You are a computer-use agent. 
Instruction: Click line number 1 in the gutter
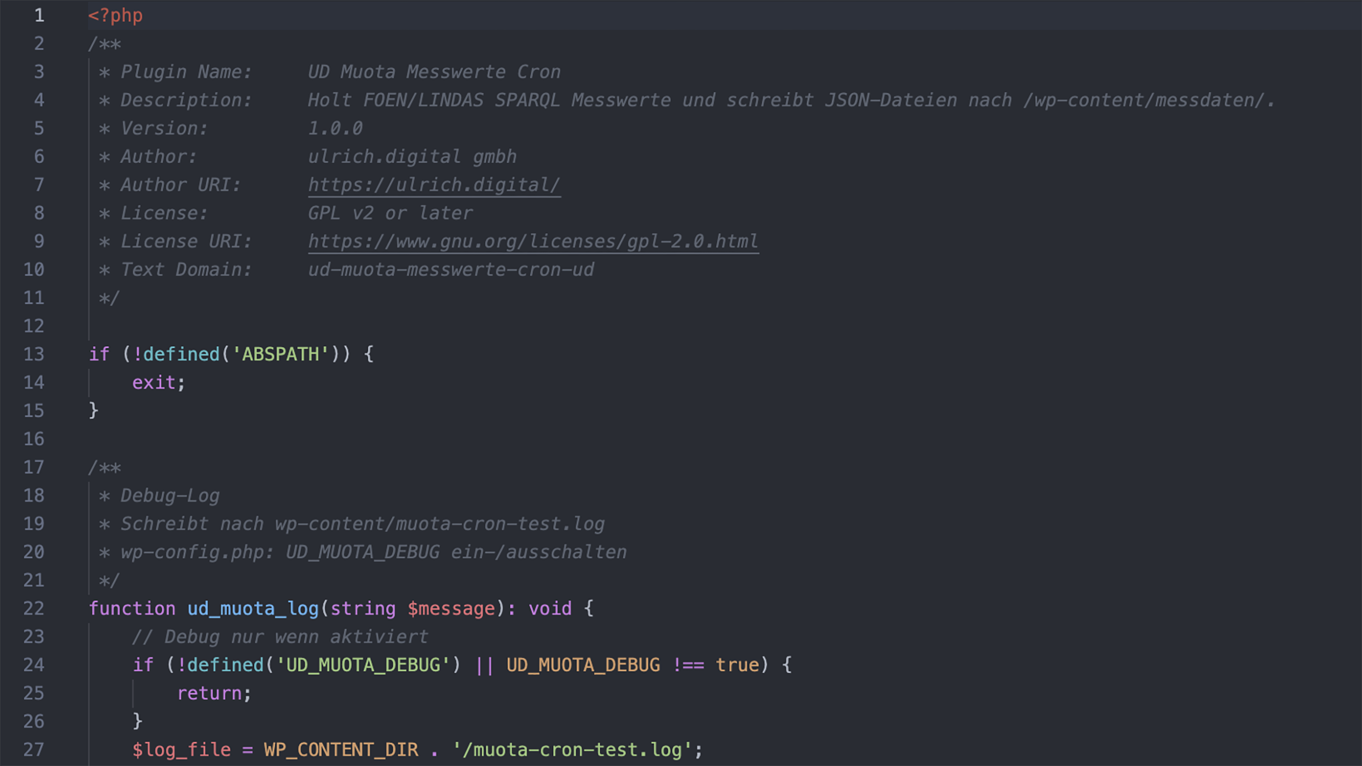(39, 15)
